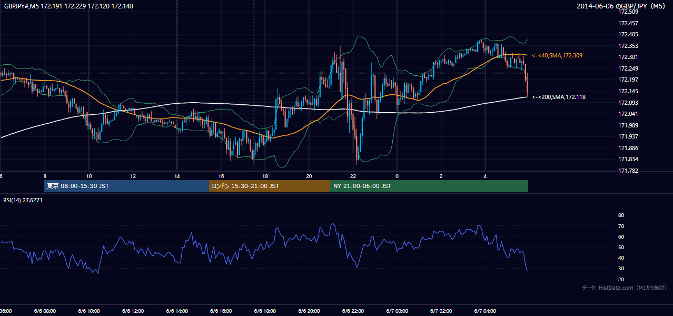Click the 6/6 22:00 time axis label
The width and height of the screenshot is (673, 316).
(353, 311)
